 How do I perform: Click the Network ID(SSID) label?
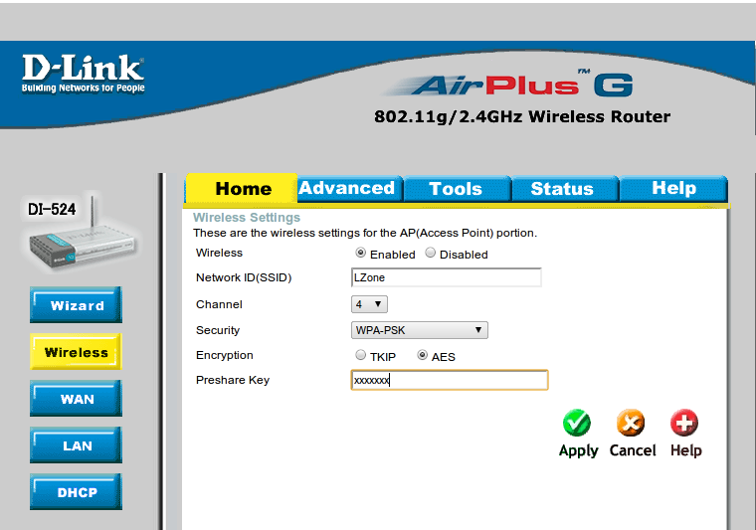(x=244, y=277)
